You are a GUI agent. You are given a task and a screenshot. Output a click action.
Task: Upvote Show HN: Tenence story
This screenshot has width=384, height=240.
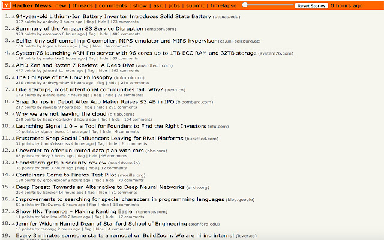(x=13, y=212)
